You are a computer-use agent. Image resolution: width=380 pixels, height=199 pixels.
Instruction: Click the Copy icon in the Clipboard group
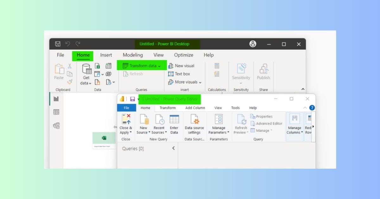pos(70,74)
